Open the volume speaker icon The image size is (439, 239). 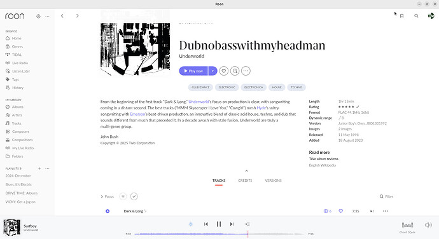pos(428,225)
